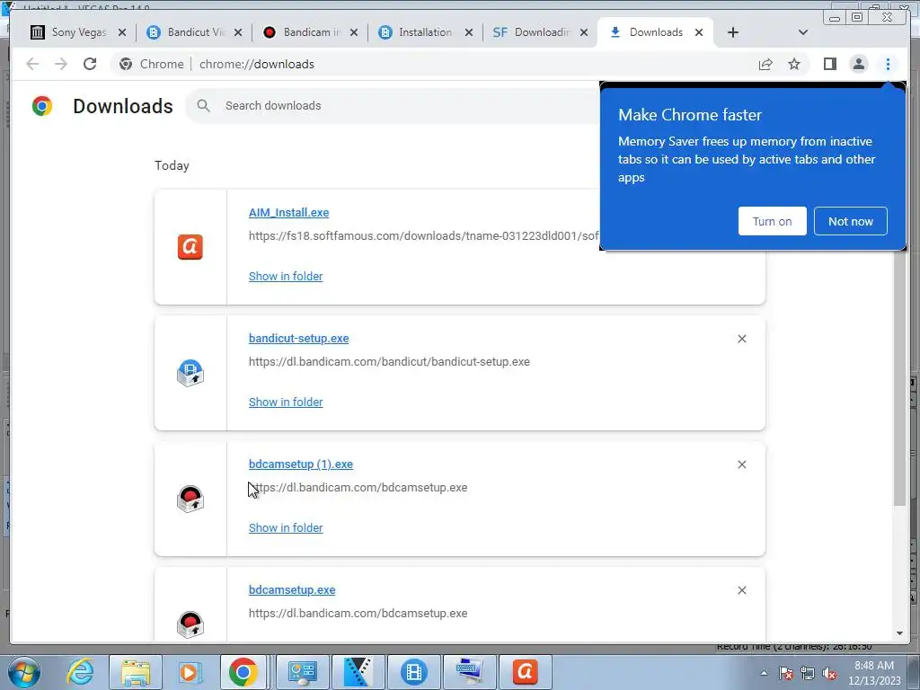Click the bandicut-setup.exe source URL
Viewport: 920px width, 690px height.
click(389, 361)
